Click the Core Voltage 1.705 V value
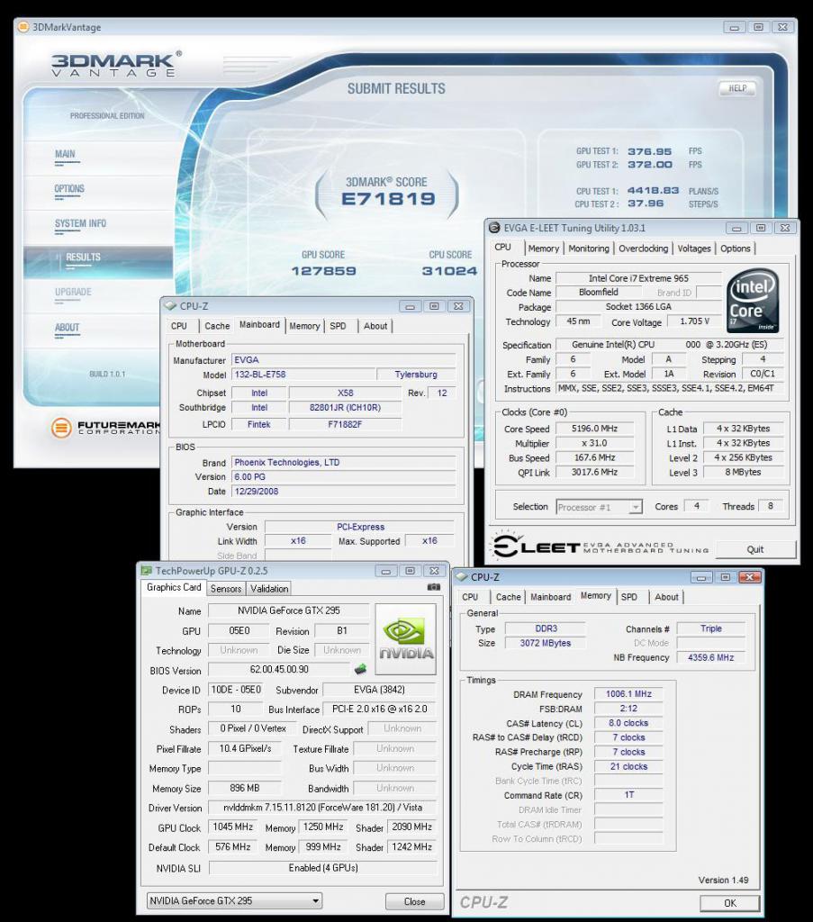 tap(695, 321)
